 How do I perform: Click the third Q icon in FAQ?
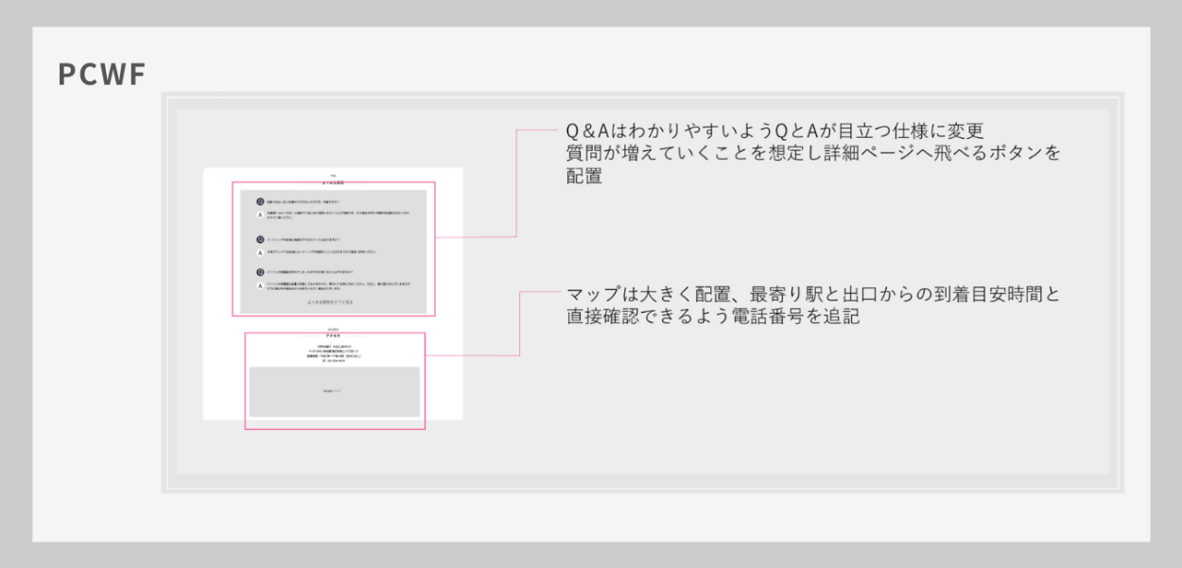click(x=260, y=272)
